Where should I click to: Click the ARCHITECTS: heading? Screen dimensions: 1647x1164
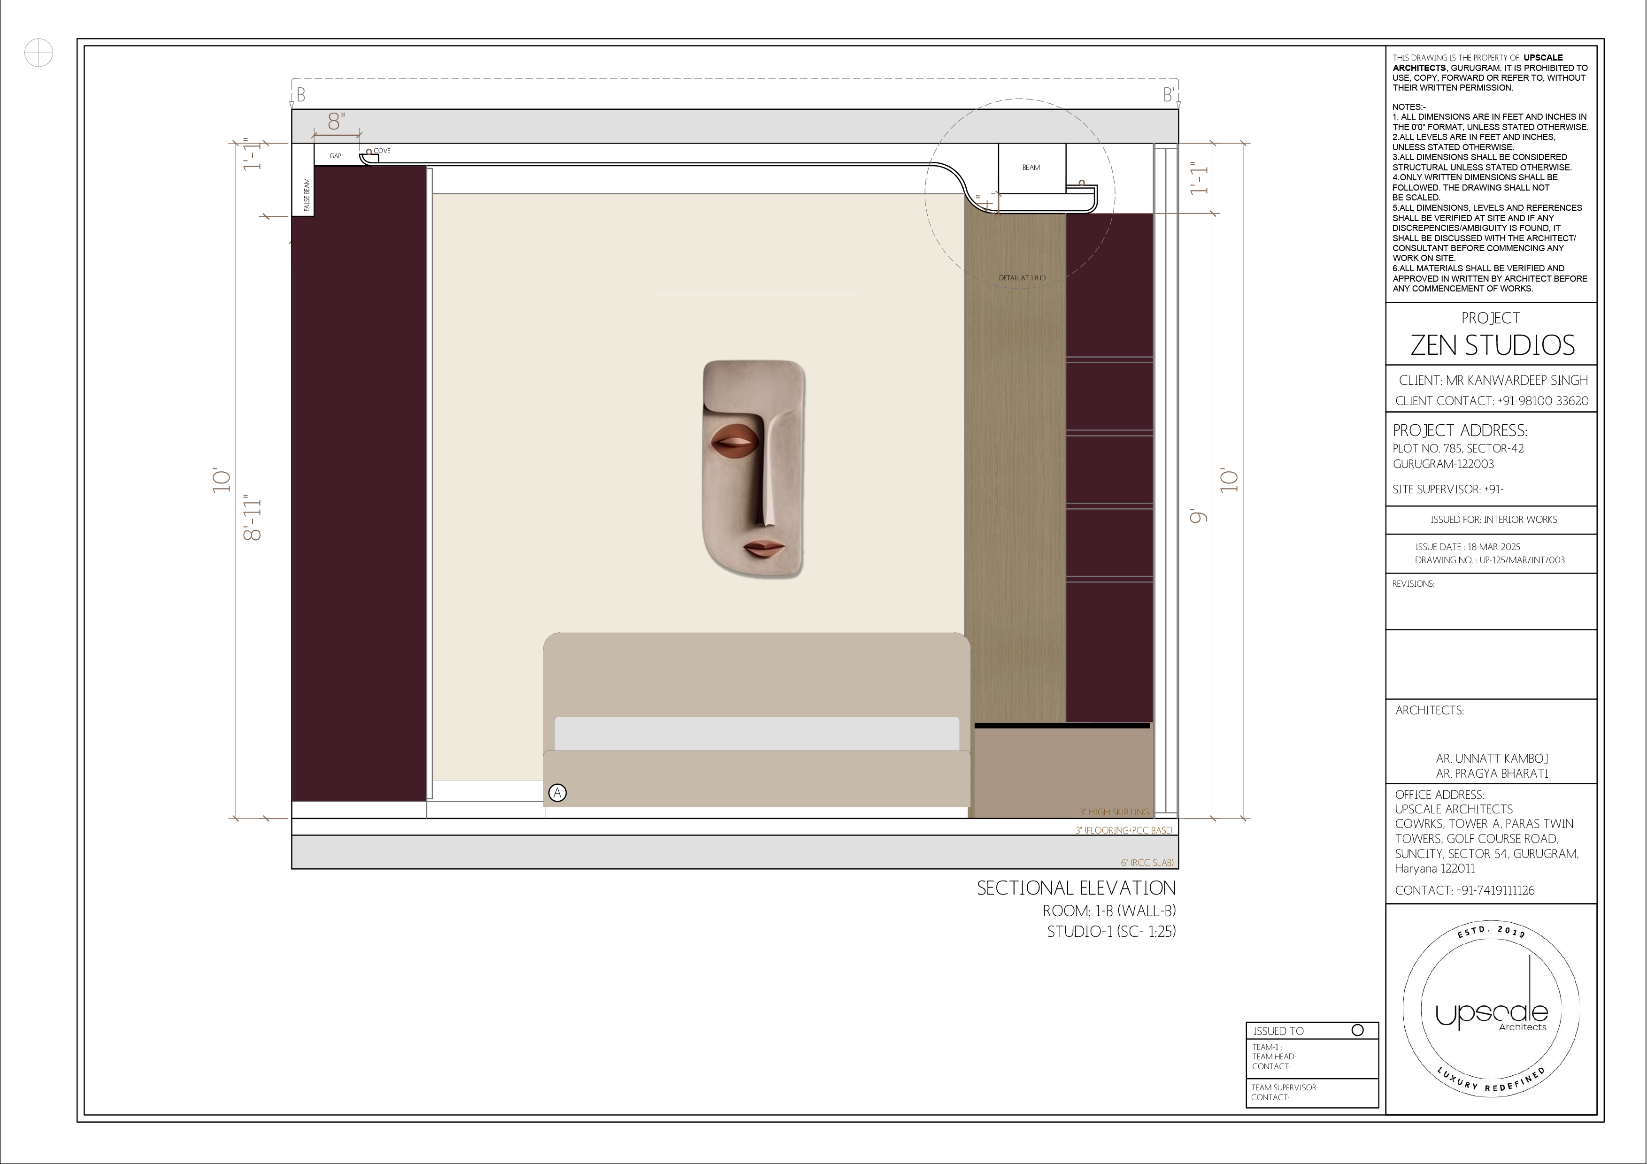pos(1430,710)
